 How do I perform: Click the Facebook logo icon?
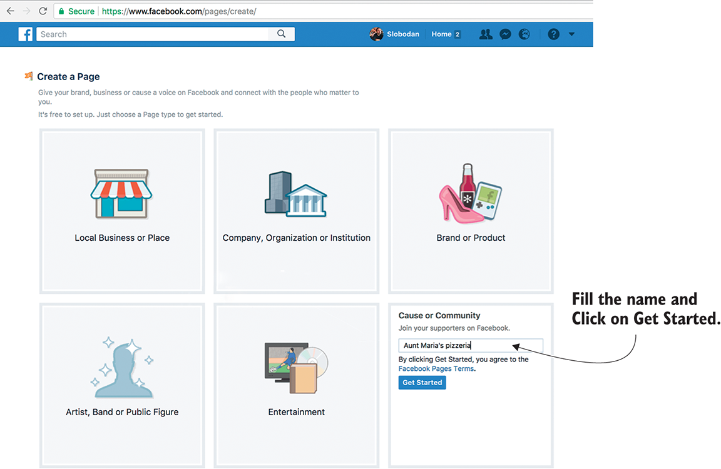[x=26, y=34]
